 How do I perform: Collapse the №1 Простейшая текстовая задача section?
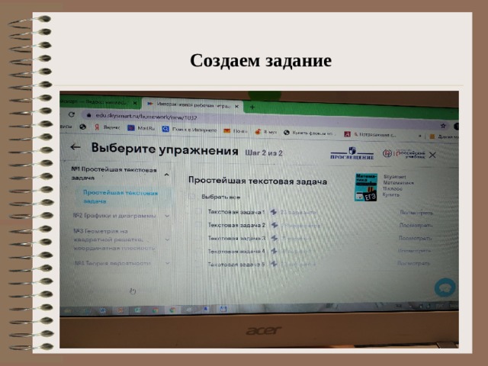coord(167,175)
